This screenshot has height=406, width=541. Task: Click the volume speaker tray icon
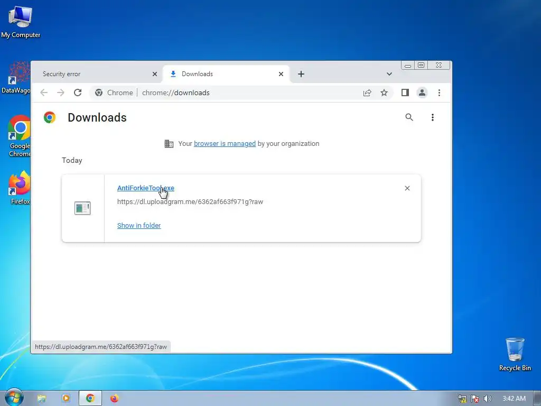tap(487, 399)
